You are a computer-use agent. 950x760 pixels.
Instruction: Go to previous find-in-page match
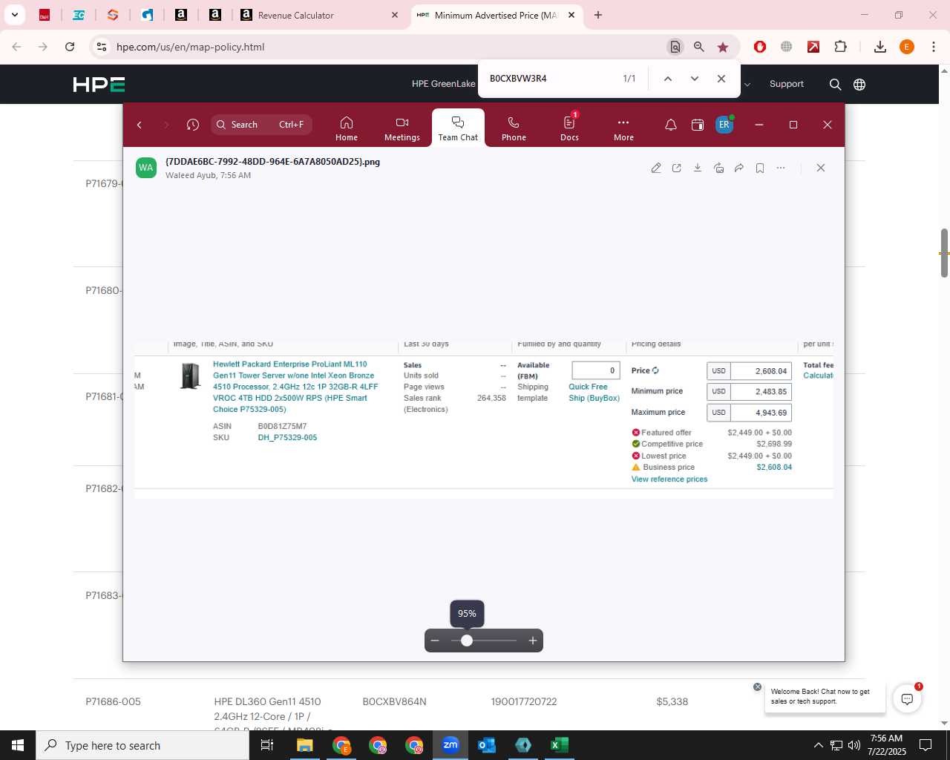pos(668,79)
